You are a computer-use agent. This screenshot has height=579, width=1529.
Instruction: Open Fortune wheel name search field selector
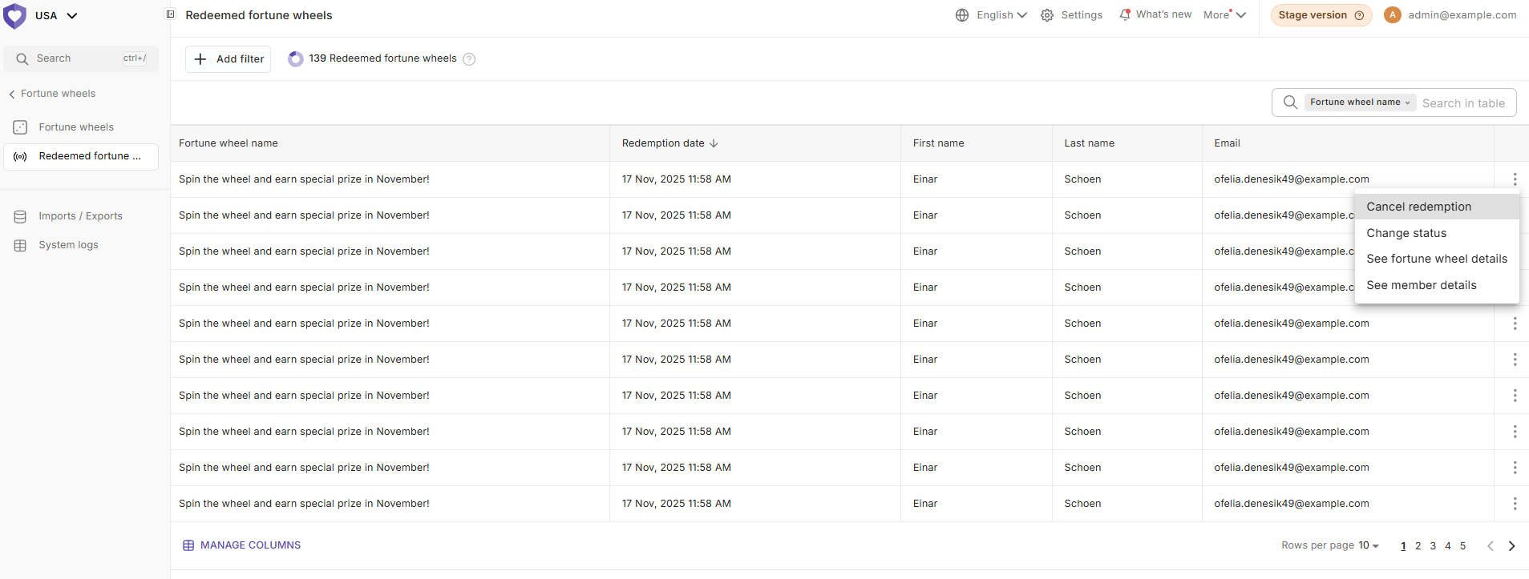(x=1359, y=103)
